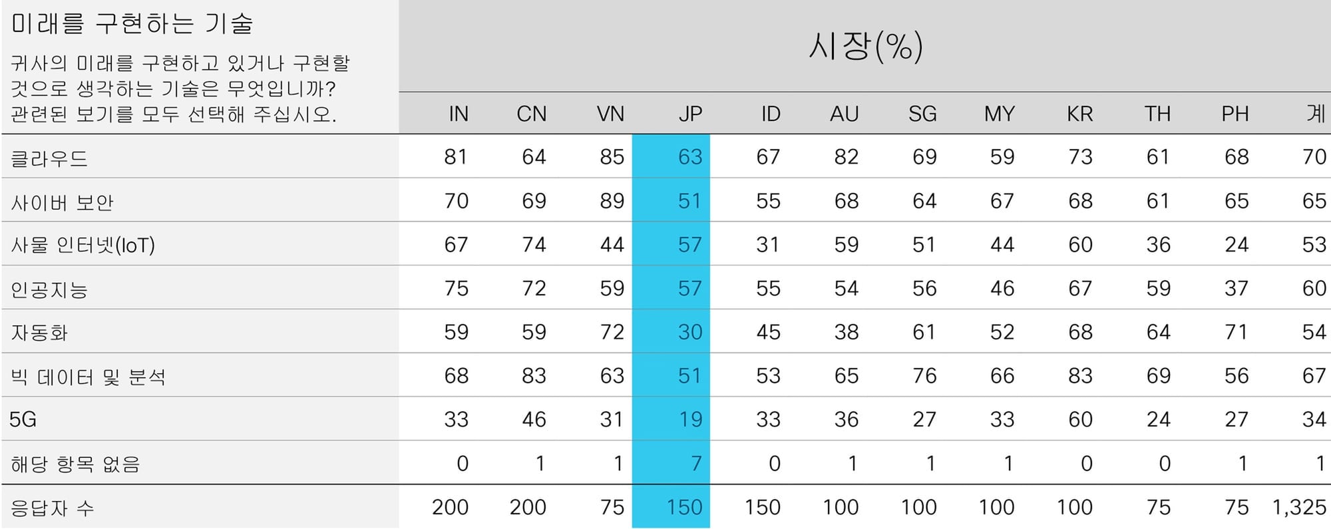The height and width of the screenshot is (529, 1331).
Task: Select the 미래를 구현하는 기술 title
Action: (x=132, y=23)
